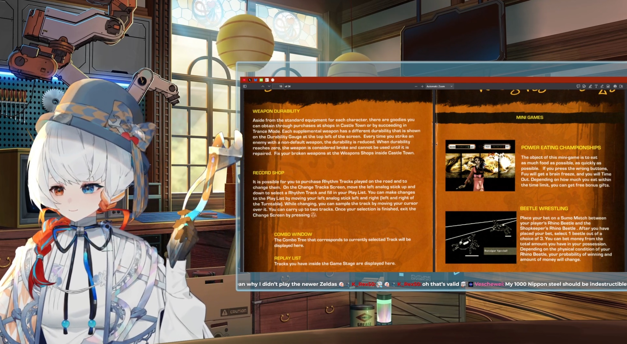Image resolution: width=627 pixels, height=344 pixels.
Task: Select the add text (T) tool
Action: [596, 86]
